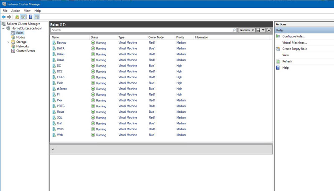Click the Cluster Events tree icon
The image size is (334, 191).
tap(13, 51)
